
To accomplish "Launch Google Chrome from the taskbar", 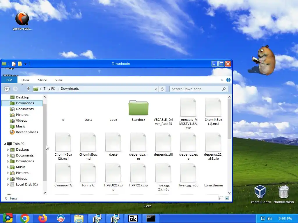I will (25, 218).
